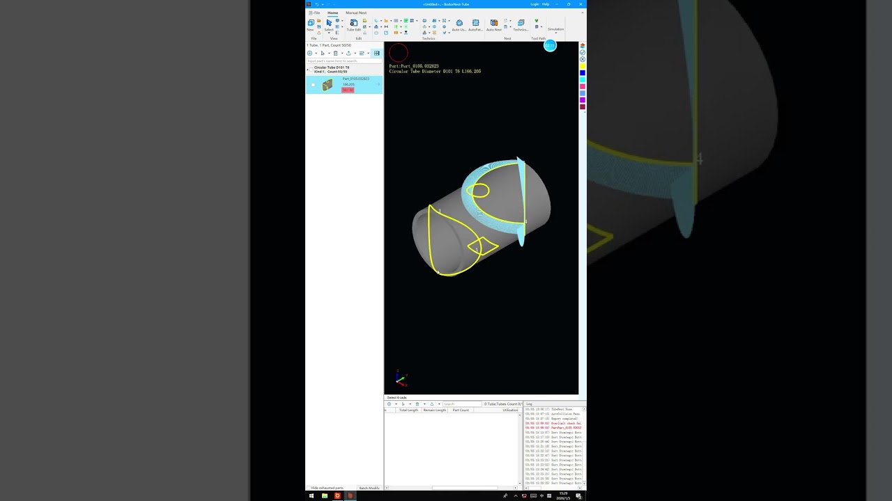
Task: Select the purple color swatch
Action: click(583, 100)
